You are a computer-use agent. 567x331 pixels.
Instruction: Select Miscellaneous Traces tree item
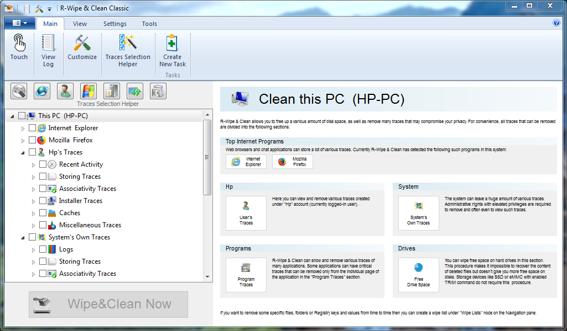[x=90, y=225]
